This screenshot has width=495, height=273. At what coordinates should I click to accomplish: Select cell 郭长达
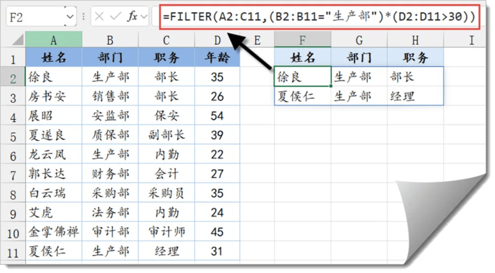(54, 174)
